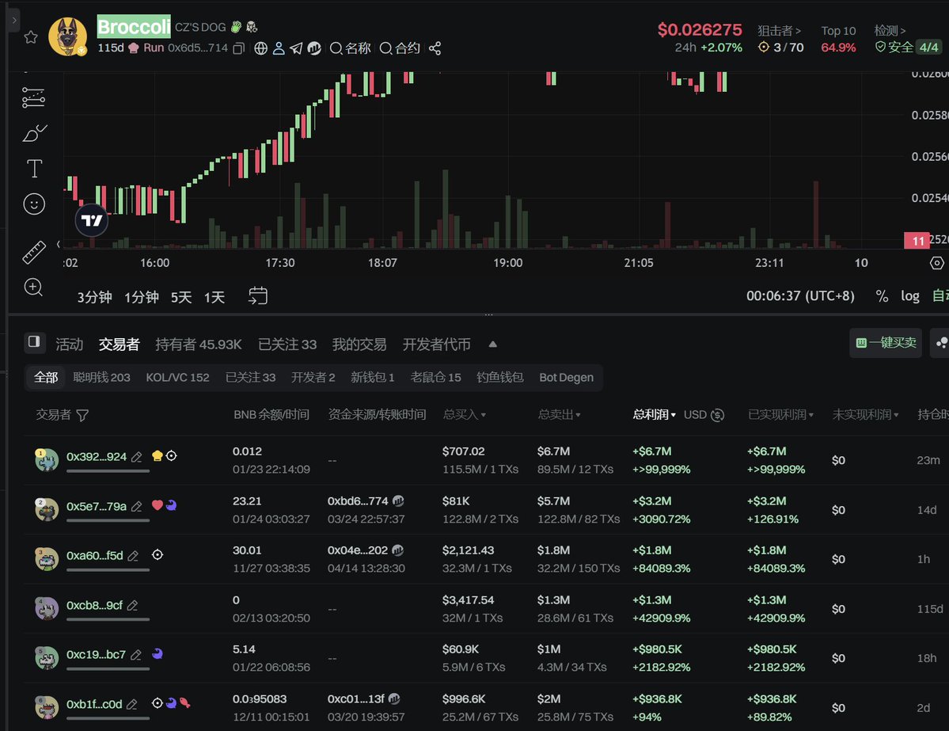
Task: Edit the label for 0xcb8...9cf
Action: (x=132, y=606)
